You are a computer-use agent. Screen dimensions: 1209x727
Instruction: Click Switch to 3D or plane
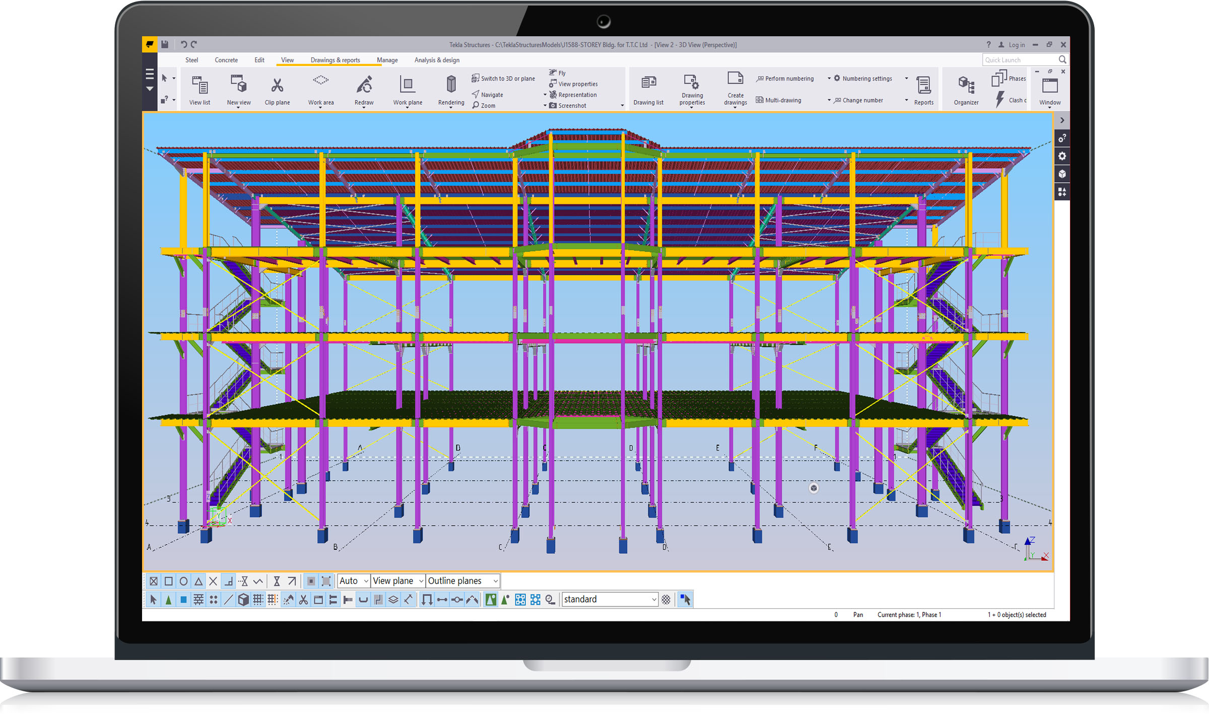[x=503, y=79]
